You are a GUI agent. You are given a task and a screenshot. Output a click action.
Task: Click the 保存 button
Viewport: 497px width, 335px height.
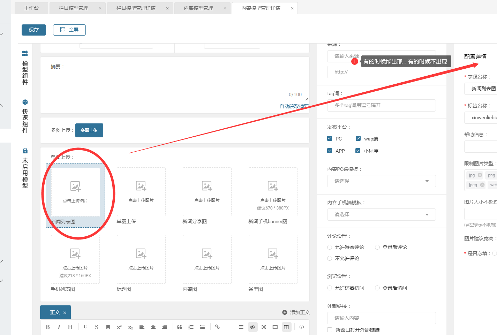34,30
